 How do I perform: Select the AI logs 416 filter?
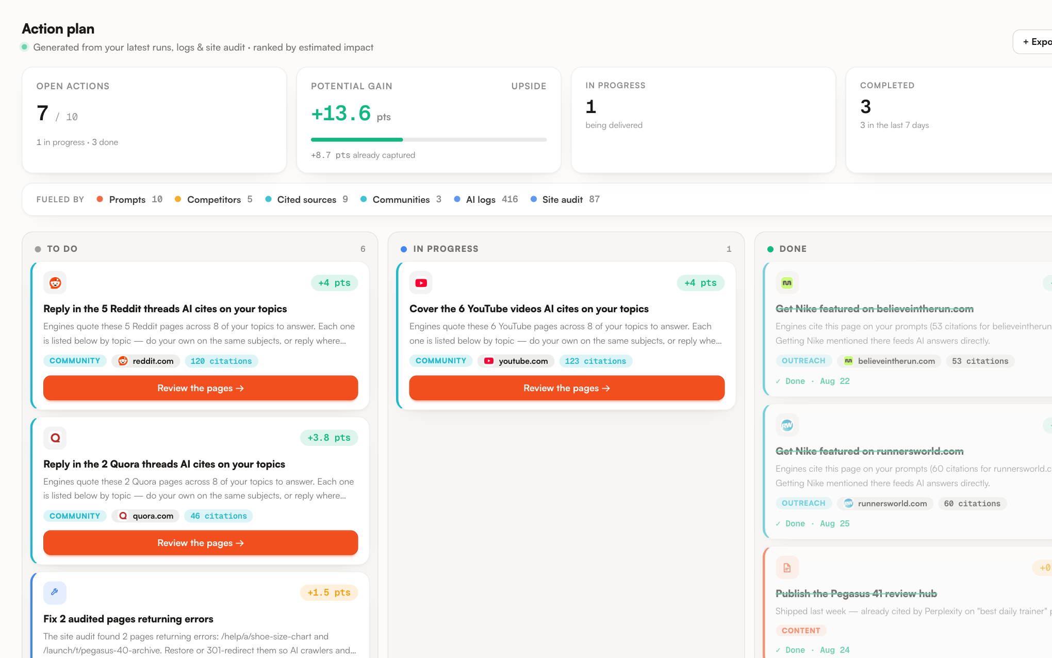pos(486,199)
